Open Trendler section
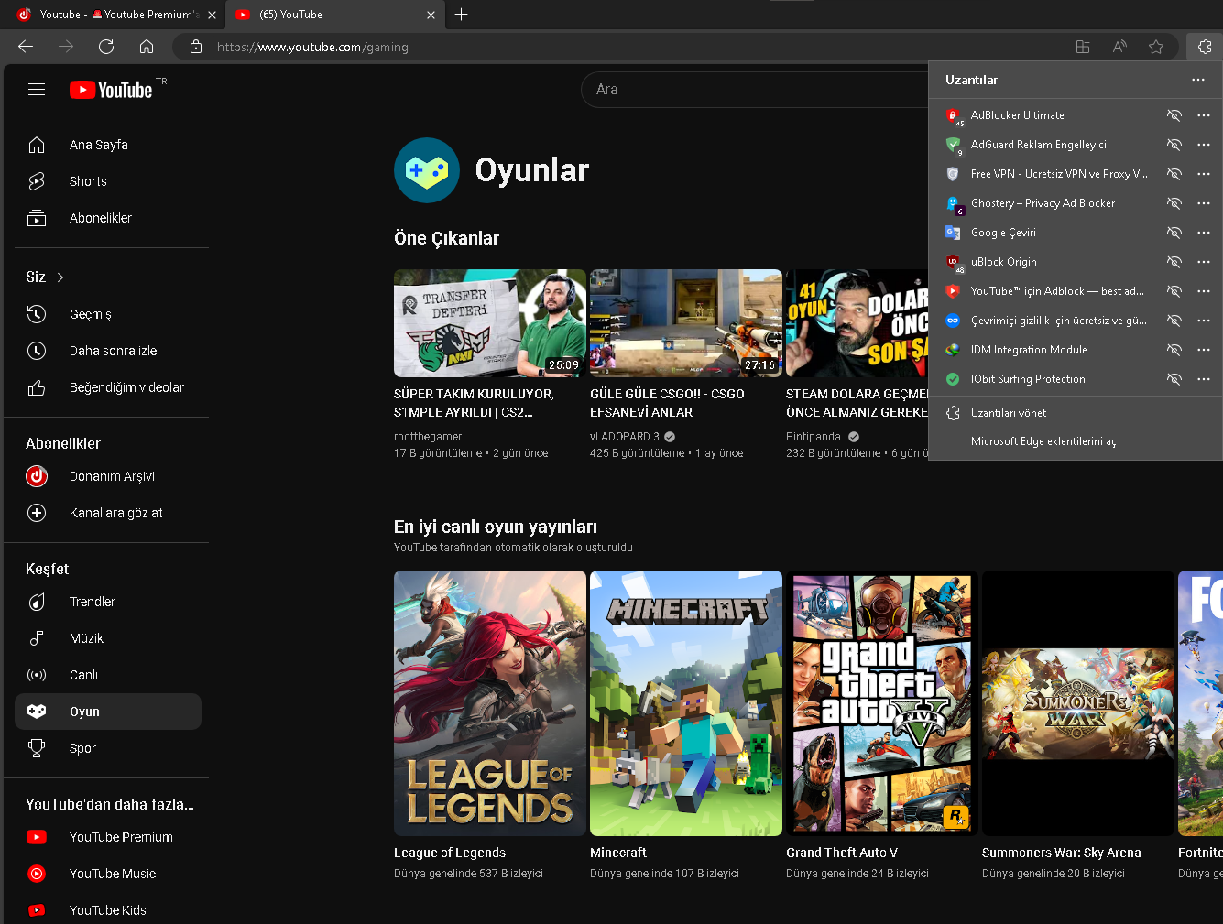This screenshot has height=924, width=1223. coord(108,602)
